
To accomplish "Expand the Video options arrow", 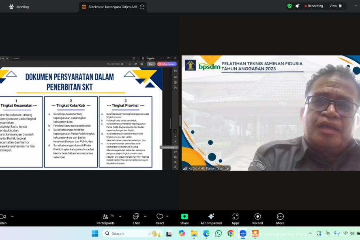I will [x=12, y=216].
